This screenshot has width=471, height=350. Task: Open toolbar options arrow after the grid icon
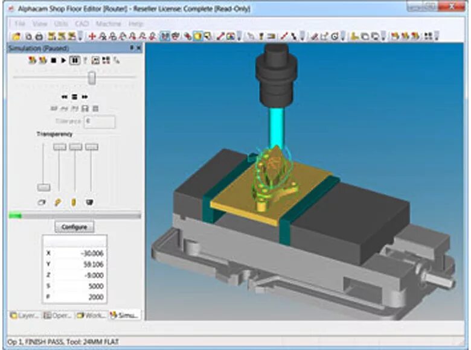pyautogui.click(x=437, y=37)
